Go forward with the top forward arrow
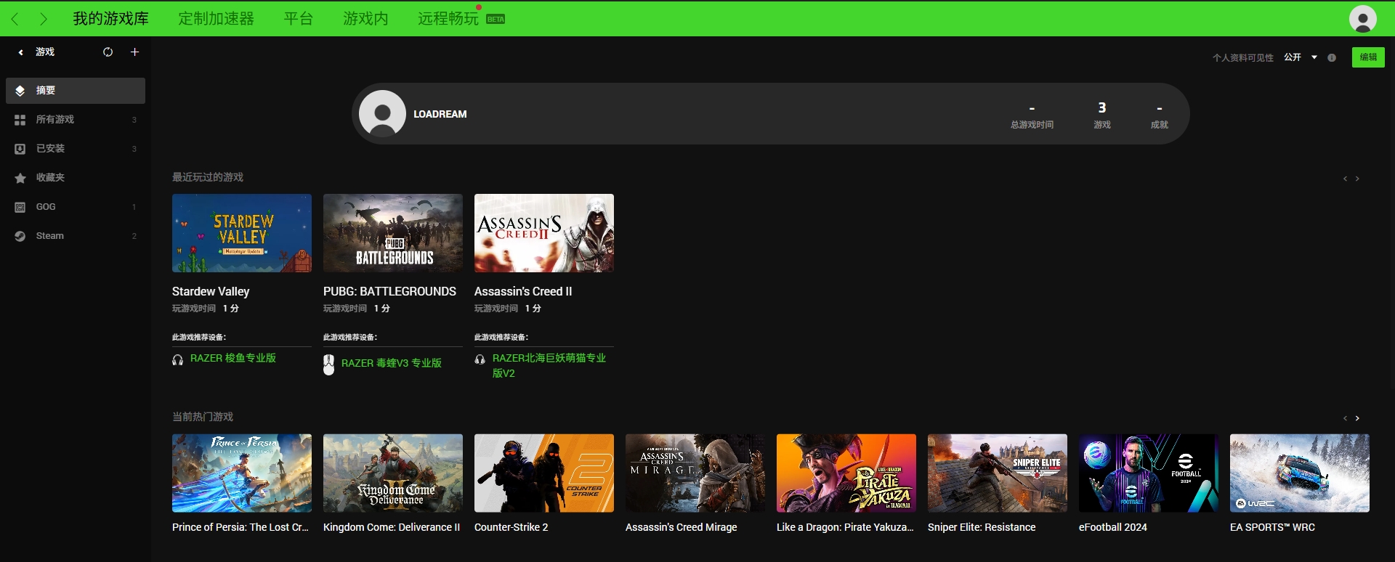The height and width of the screenshot is (562, 1395). (44, 19)
